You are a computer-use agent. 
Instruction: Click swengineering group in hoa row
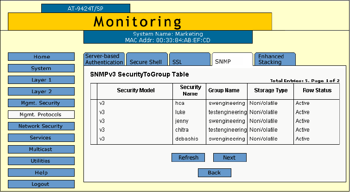(227, 103)
